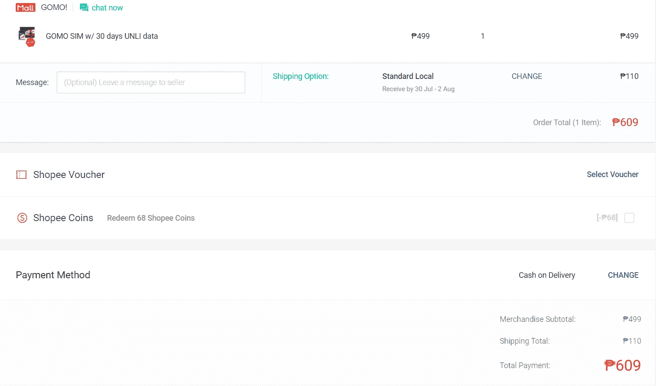
Task: Open the Select Voucher link
Action: pyautogui.click(x=612, y=174)
